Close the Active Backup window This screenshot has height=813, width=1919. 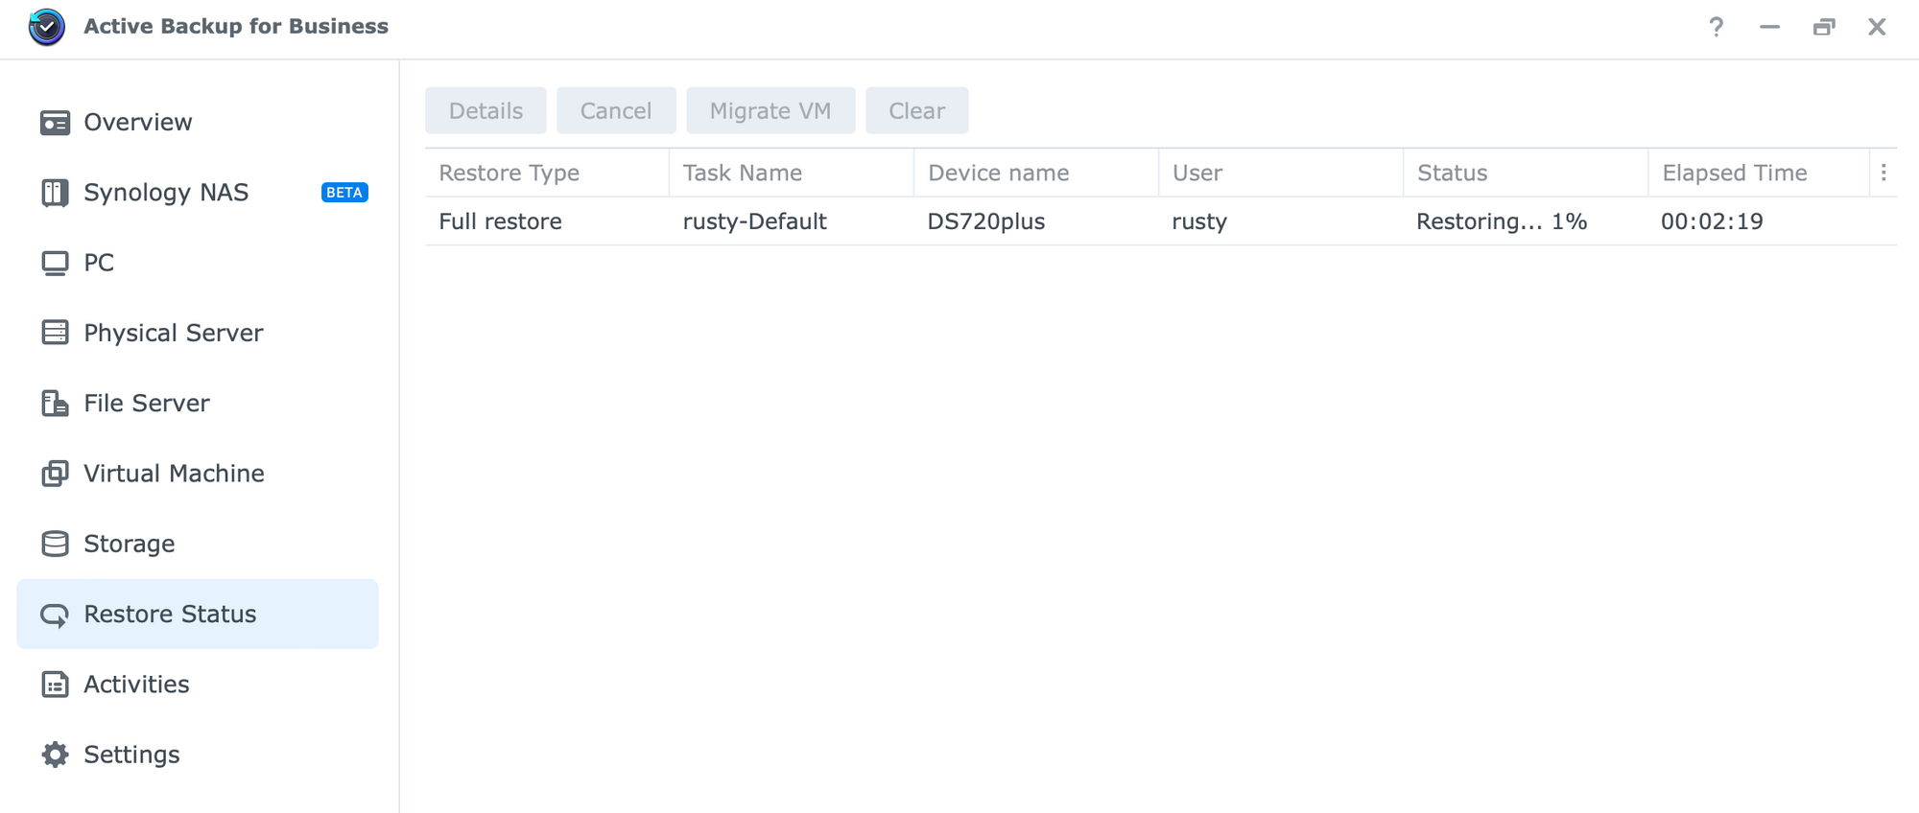point(1877,27)
